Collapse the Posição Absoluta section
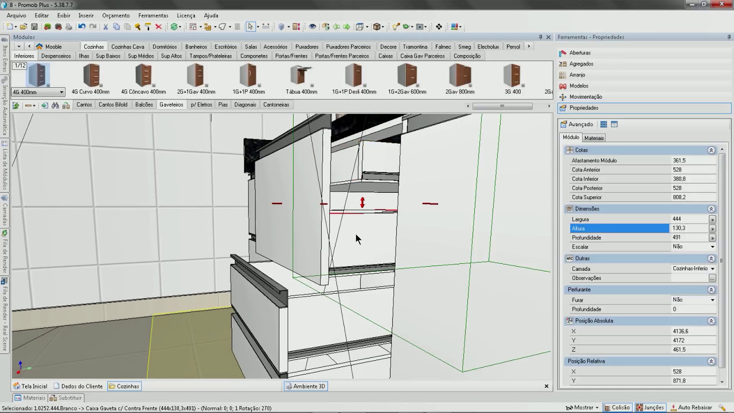The image size is (734, 413). pos(711,321)
